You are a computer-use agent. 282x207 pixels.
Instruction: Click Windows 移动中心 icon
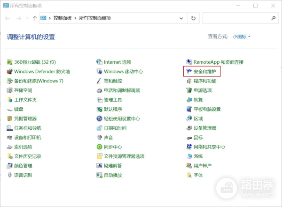[x=99, y=72]
